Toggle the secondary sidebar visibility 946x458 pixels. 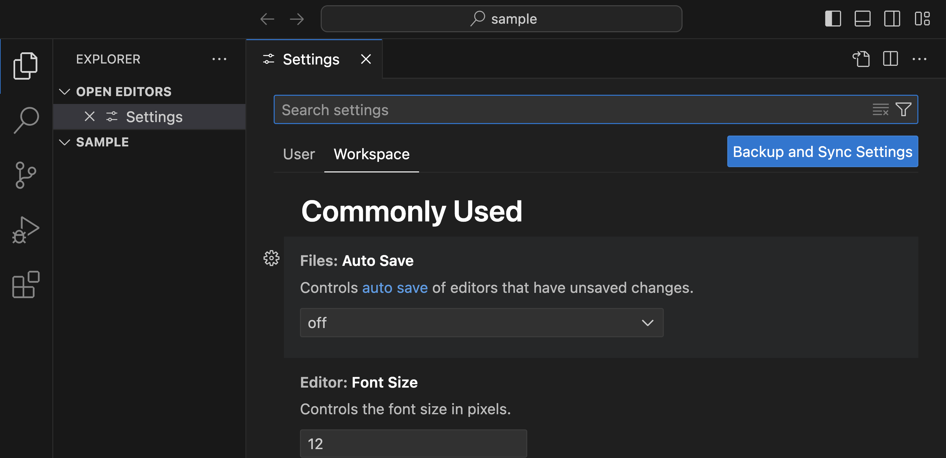[x=892, y=19]
